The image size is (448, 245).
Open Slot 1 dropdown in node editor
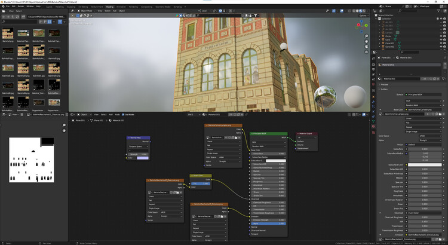(194, 115)
